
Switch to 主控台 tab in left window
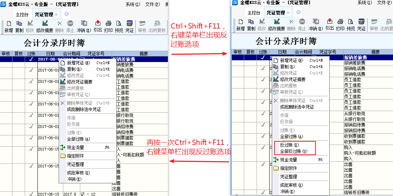(23, 15)
